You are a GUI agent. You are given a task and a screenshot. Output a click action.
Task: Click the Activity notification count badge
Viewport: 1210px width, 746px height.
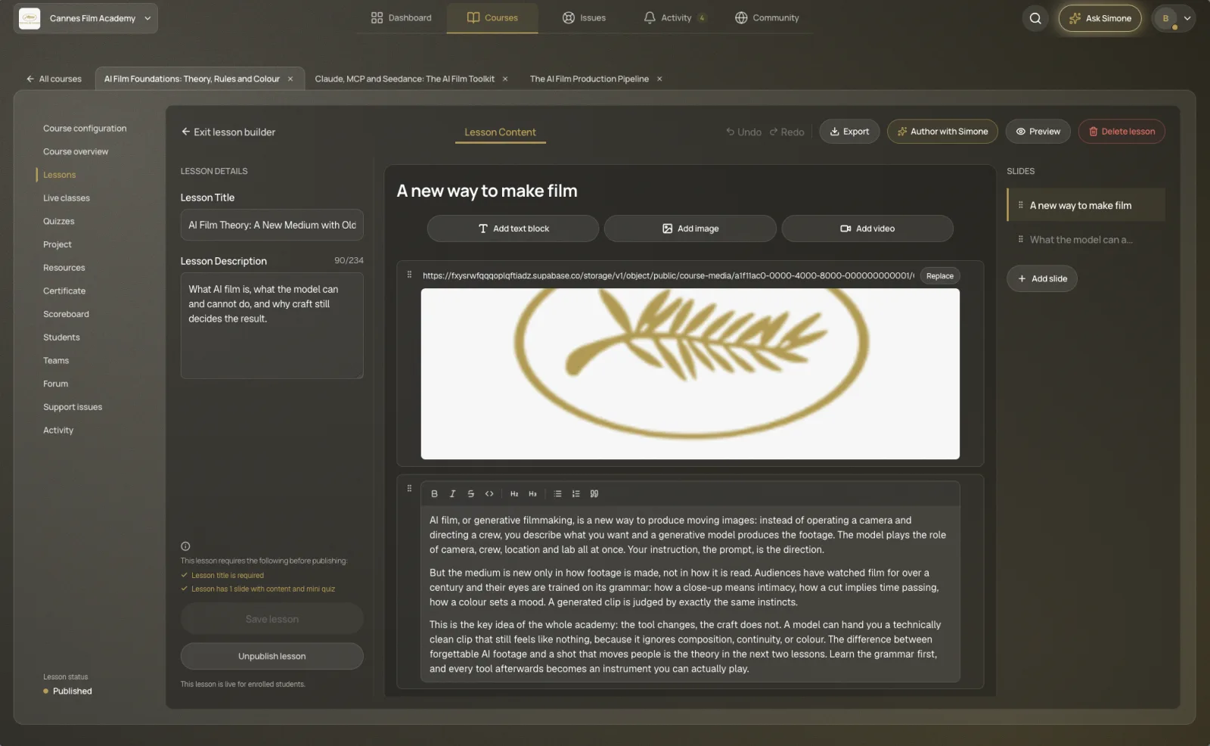click(702, 18)
